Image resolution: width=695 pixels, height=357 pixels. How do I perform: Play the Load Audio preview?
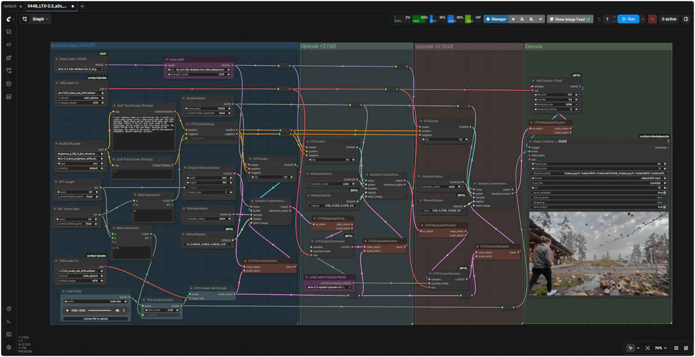(x=68, y=310)
